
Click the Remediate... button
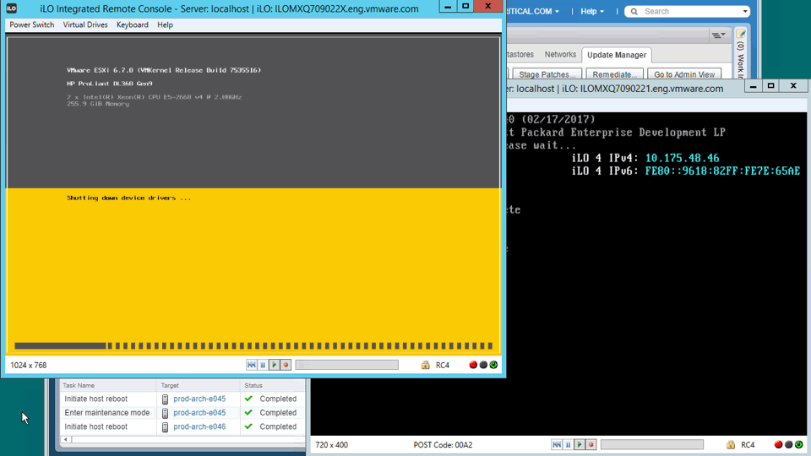coord(614,74)
